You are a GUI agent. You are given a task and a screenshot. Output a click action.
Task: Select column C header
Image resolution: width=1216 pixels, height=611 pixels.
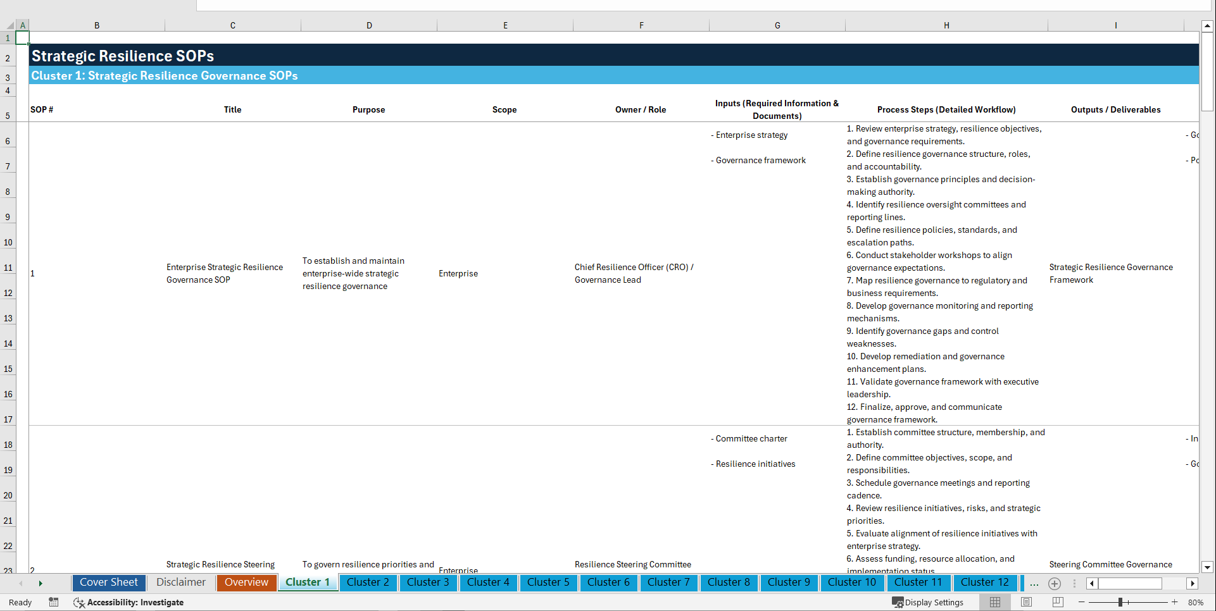pos(233,25)
